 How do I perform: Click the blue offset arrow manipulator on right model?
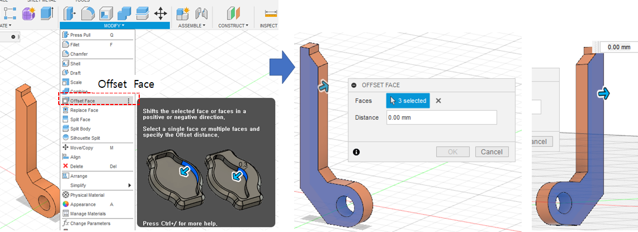tap(604, 94)
